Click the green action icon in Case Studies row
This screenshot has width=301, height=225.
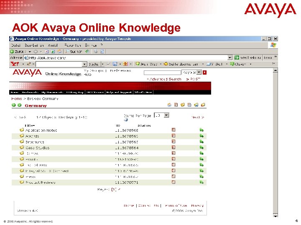202,147
